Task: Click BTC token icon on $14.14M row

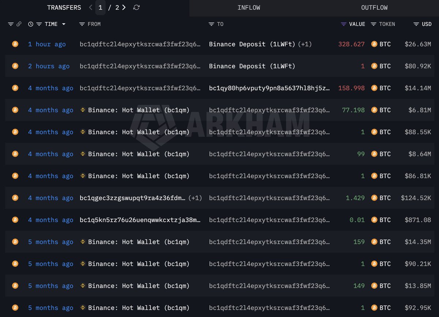Action: [x=374, y=88]
